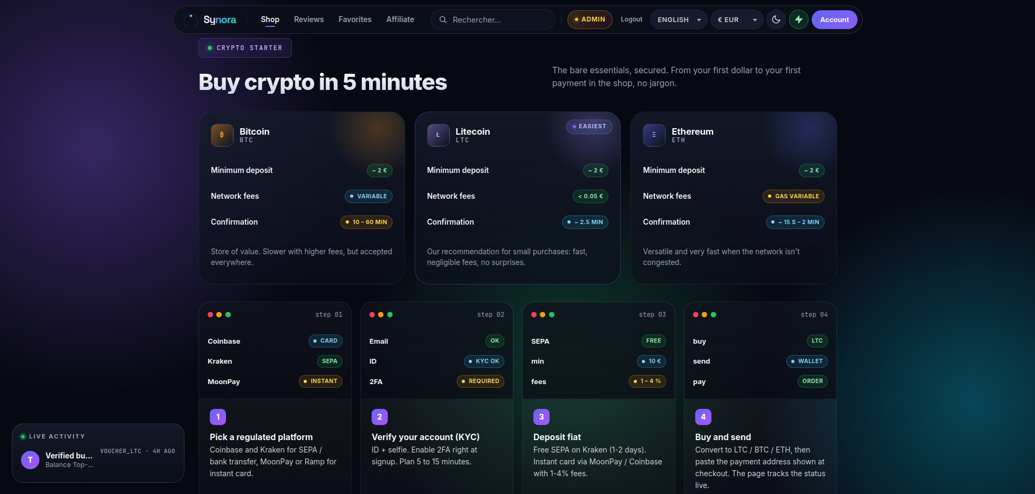Image resolution: width=1035 pixels, height=494 pixels.
Task: Open the ENGLISH language dropdown
Action: (679, 19)
